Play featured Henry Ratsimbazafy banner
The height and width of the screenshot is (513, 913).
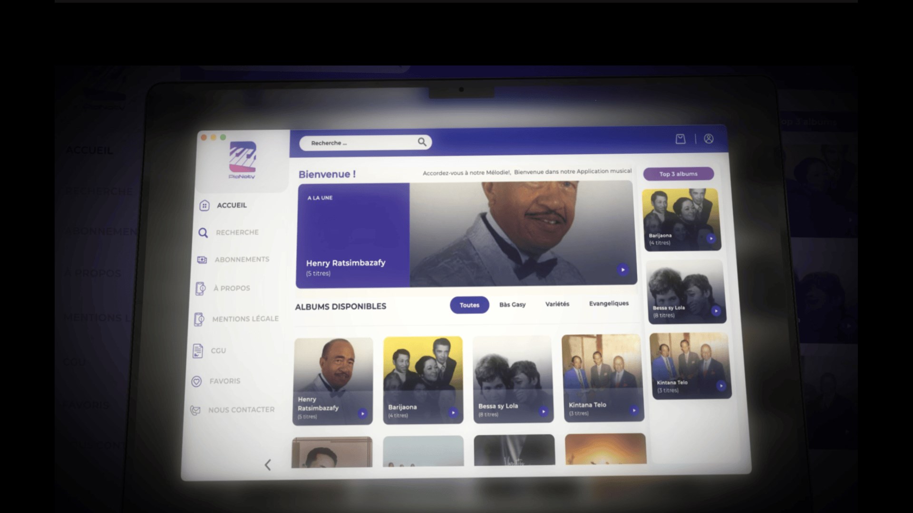point(622,270)
